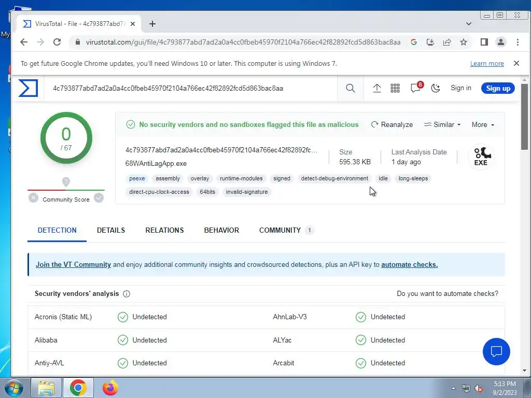The width and height of the screenshot is (531, 398).
Task: Switch to the BEHAVIOR tab
Action: [x=221, y=230]
